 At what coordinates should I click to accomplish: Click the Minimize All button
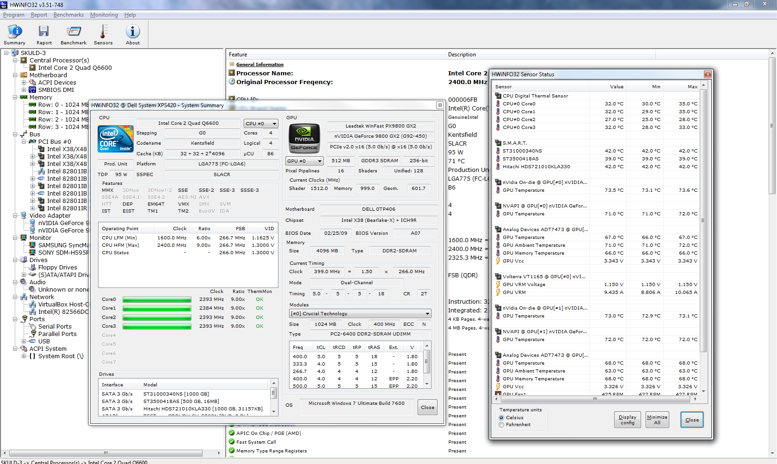point(657,420)
